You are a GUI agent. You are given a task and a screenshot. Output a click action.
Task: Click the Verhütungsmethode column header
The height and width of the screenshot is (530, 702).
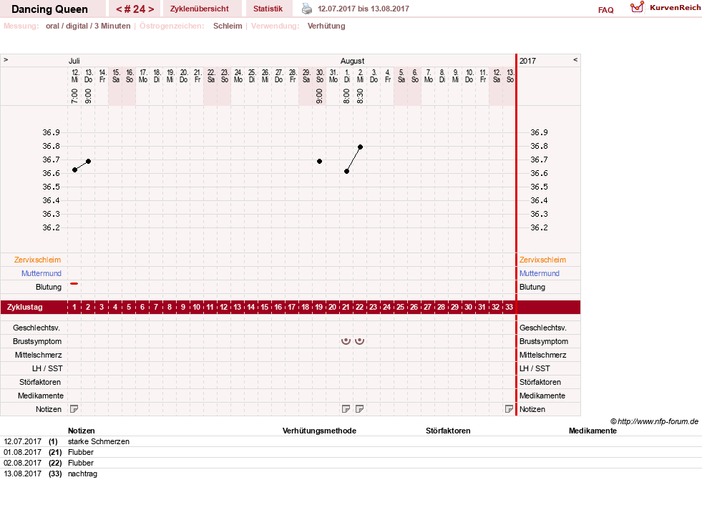click(x=319, y=431)
